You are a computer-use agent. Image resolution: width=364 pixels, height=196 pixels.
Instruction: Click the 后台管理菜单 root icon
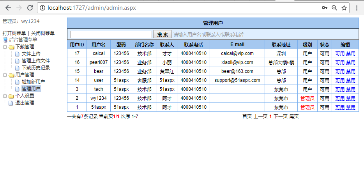coord(5,40)
